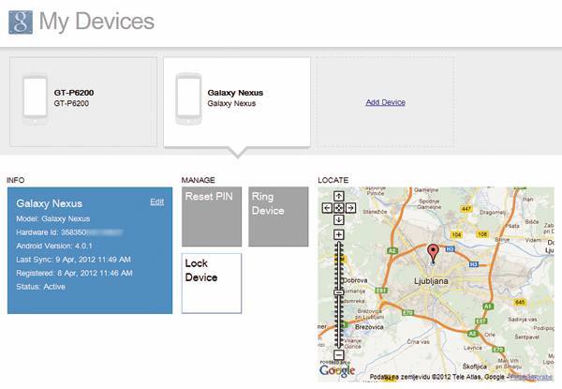Click the Galaxy Nexus heading in info panel

(x=49, y=203)
